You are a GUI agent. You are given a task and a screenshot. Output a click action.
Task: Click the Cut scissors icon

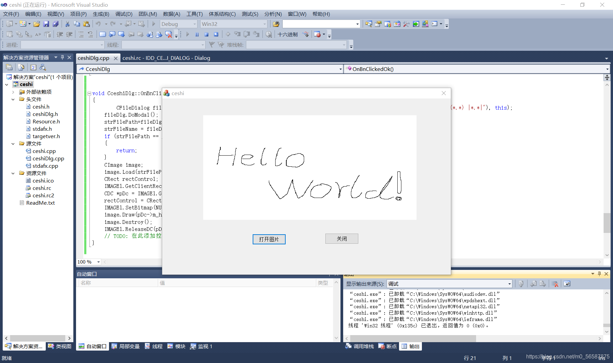coord(67,24)
